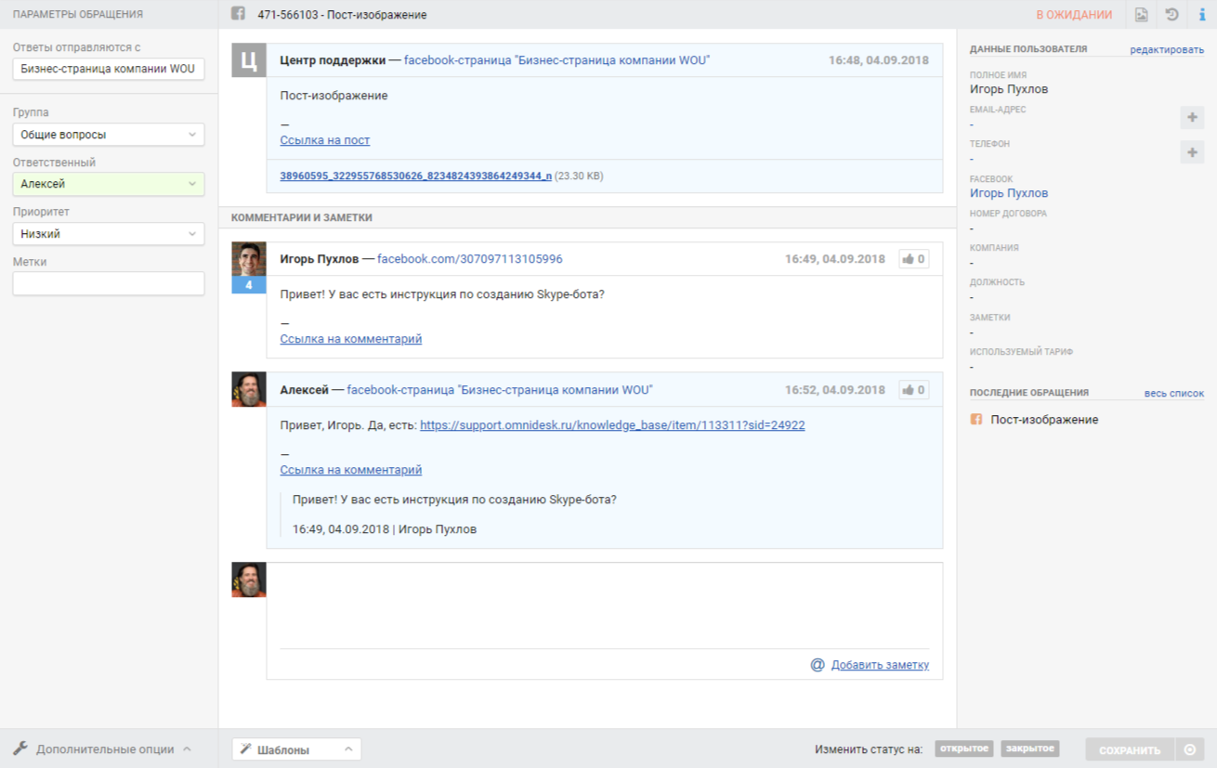Open 'Ссылка на комментарий' under Игорь's comment

point(351,339)
